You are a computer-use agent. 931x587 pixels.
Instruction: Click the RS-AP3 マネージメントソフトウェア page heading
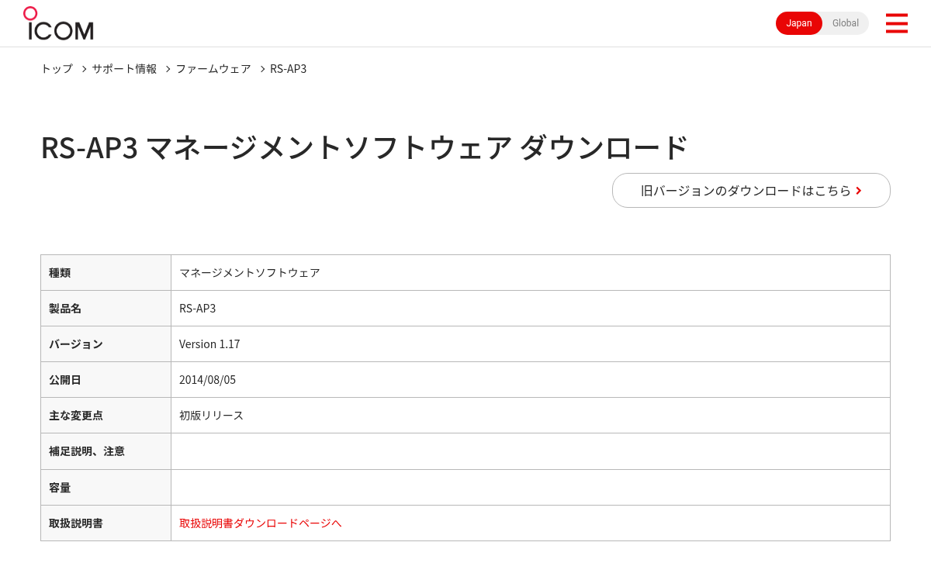(365, 147)
